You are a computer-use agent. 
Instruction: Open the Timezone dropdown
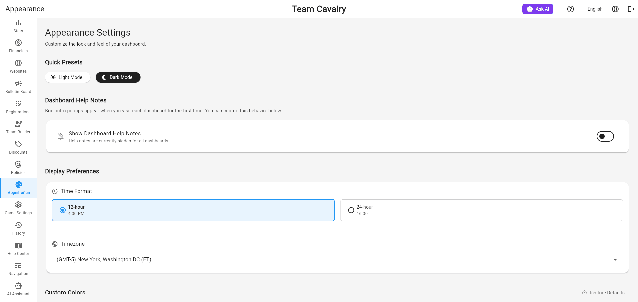coord(337,260)
